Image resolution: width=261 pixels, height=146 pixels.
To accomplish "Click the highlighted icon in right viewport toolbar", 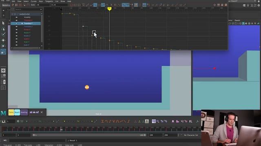I will (x=243, y=24).
